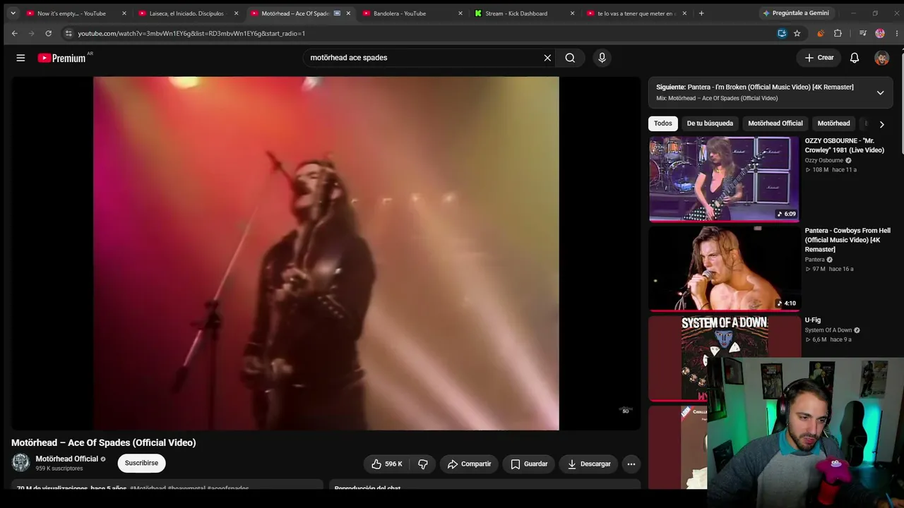904x508 pixels.
Task: Open the Motörhead Official channel avatar
Action: click(x=21, y=463)
